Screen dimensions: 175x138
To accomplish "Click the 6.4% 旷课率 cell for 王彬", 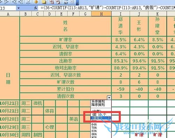I will (139, 40).
